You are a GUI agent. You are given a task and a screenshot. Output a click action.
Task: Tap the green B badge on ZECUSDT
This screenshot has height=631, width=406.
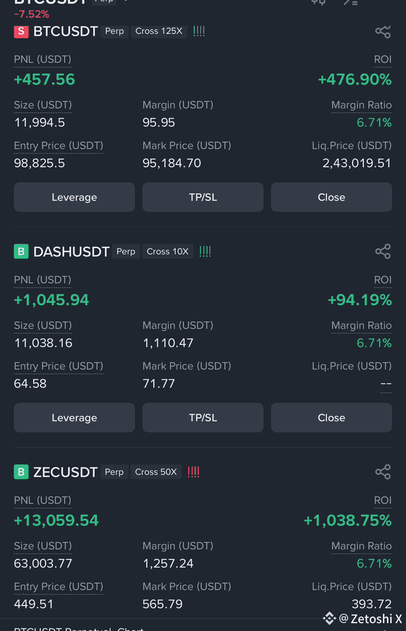(x=21, y=472)
